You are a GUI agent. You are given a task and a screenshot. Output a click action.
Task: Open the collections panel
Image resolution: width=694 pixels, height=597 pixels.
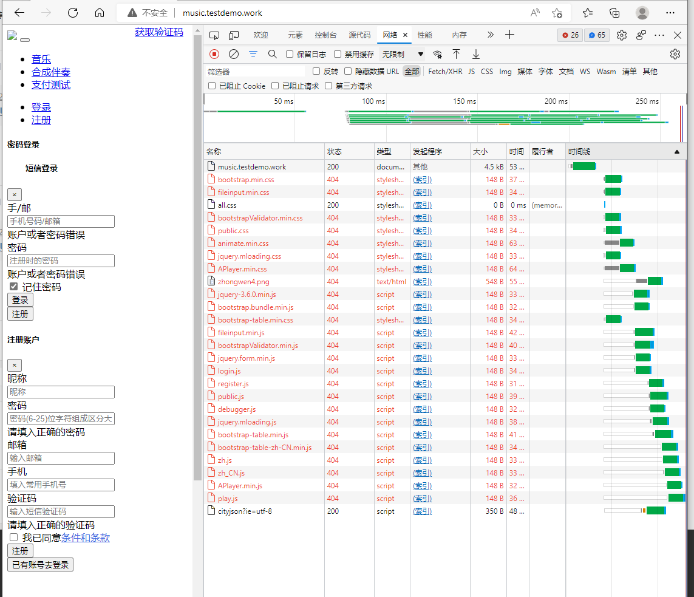(x=614, y=13)
